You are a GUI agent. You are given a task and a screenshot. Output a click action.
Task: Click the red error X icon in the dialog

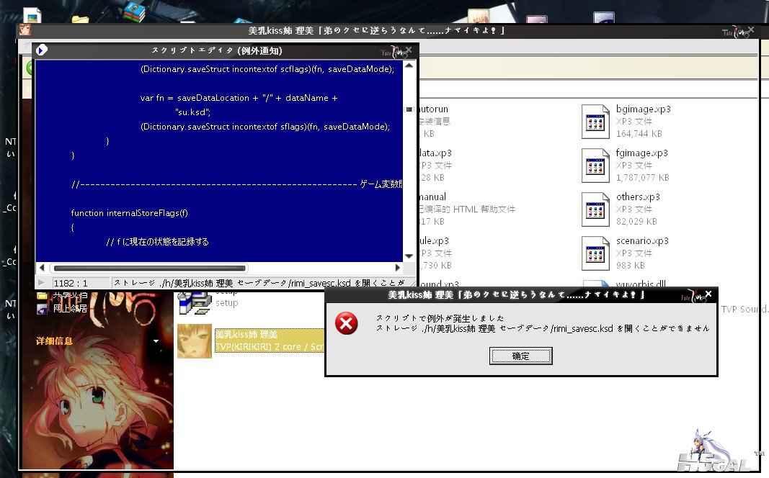pos(347,324)
